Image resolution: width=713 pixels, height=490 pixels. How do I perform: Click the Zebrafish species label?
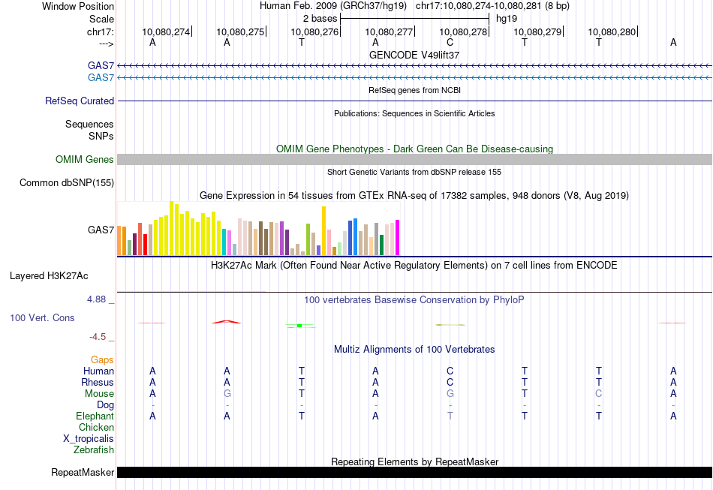pos(94,449)
